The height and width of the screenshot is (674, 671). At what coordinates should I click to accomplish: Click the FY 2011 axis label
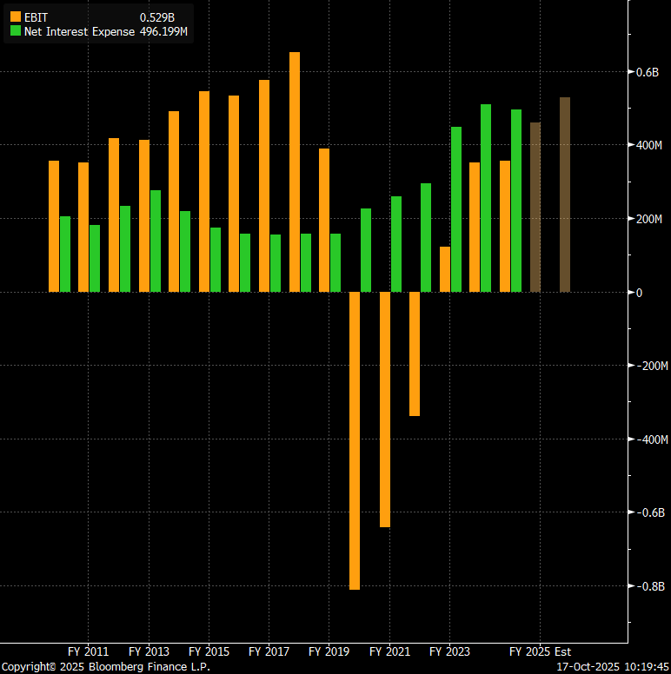click(88, 651)
